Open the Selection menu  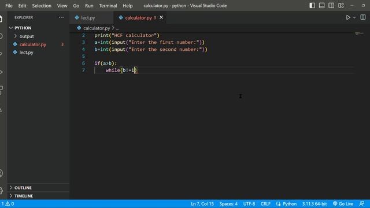click(42, 6)
